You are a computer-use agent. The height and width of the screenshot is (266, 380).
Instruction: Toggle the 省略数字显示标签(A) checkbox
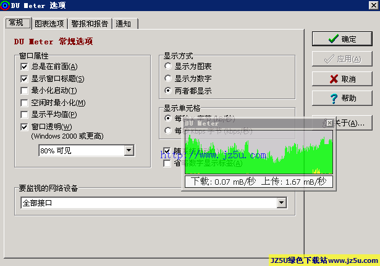(167, 163)
